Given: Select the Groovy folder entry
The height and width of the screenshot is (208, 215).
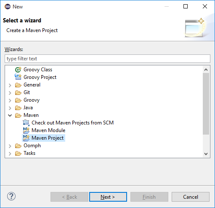Looking at the screenshot, I should (x=32, y=100).
